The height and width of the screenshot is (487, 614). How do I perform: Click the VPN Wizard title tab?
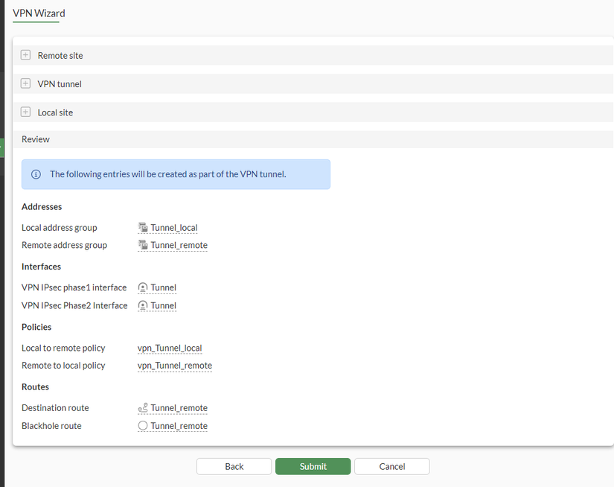click(x=39, y=13)
